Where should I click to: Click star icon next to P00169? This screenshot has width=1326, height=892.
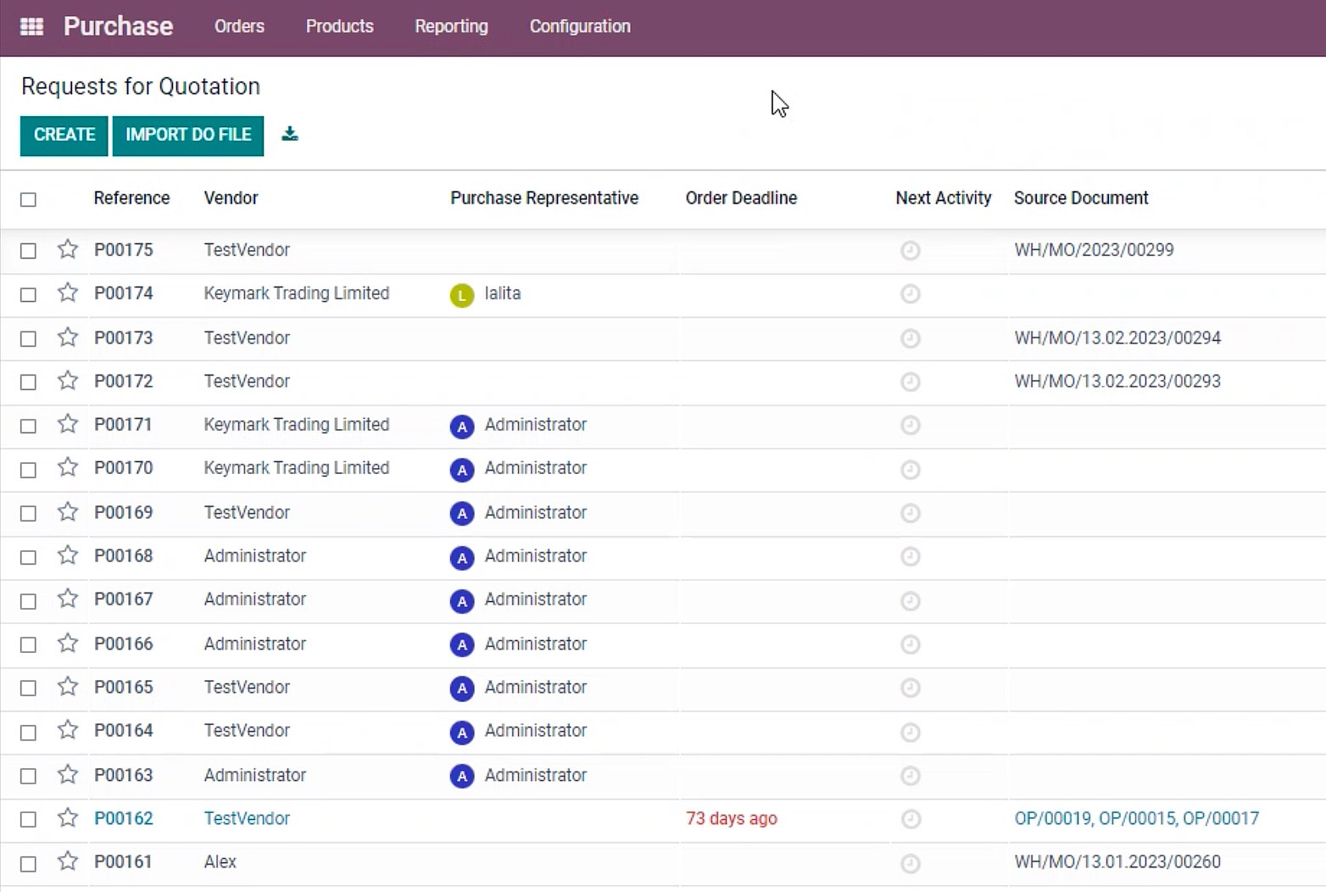(68, 512)
